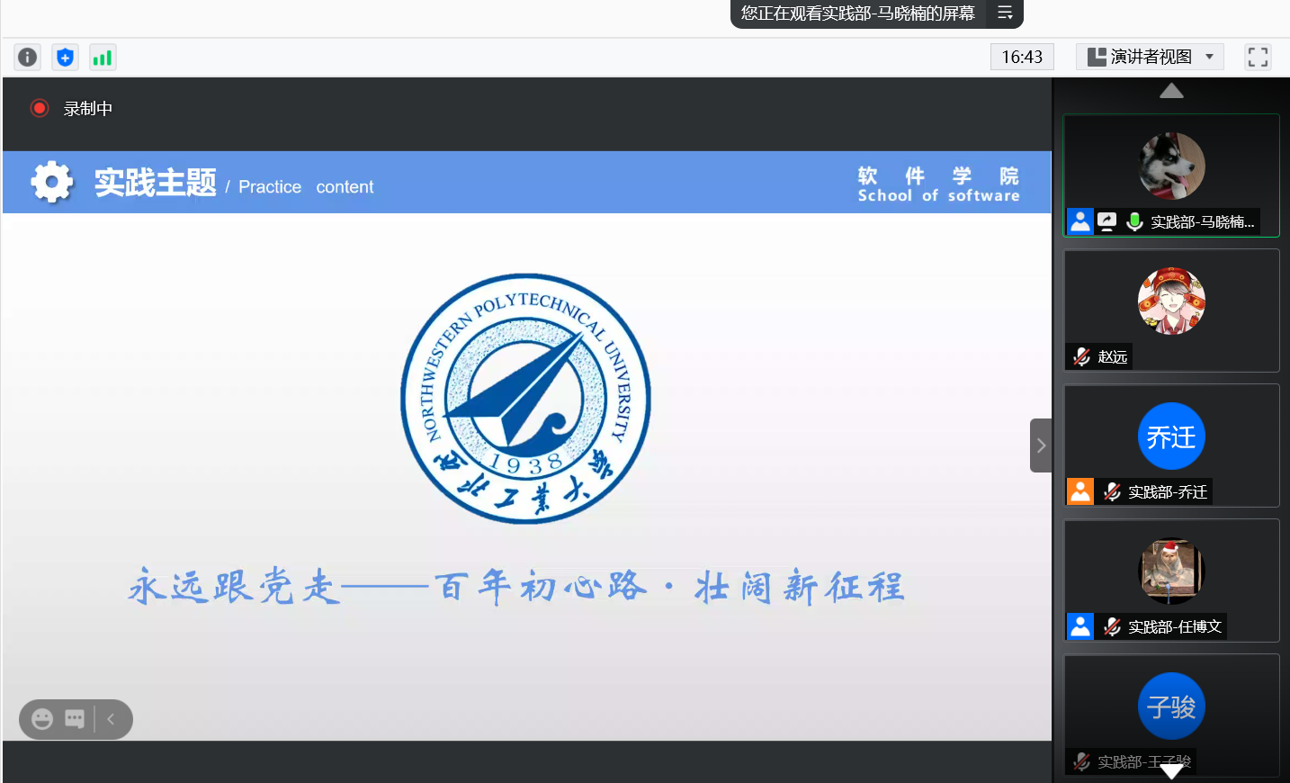Toggle muted mic icon for 赵远
The height and width of the screenshot is (783, 1290).
click(x=1082, y=356)
